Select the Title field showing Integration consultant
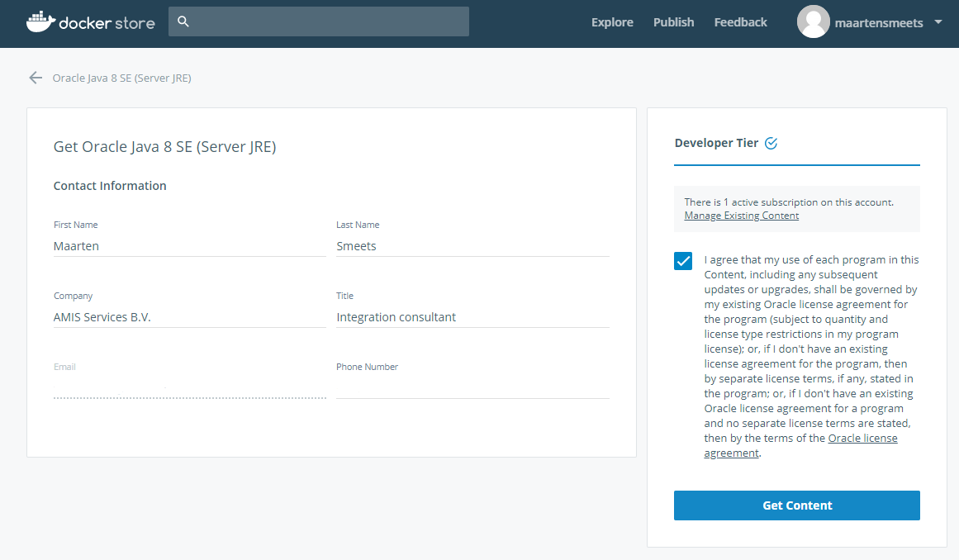Viewport: 959px width, 560px height. [472, 316]
